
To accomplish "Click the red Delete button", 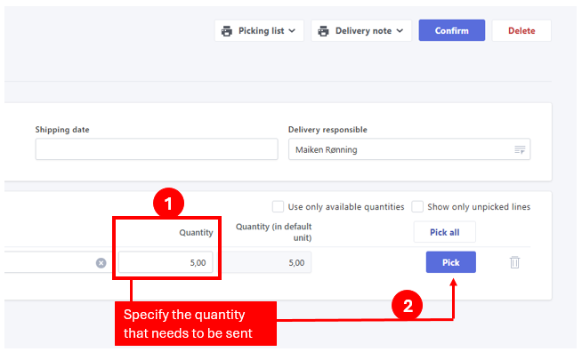I will click(x=521, y=30).
